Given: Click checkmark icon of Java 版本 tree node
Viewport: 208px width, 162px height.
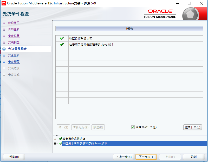Looking at the screenshot, I should point(61,143).
